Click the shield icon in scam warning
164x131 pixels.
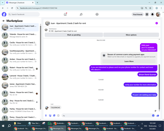pos(104,55)
